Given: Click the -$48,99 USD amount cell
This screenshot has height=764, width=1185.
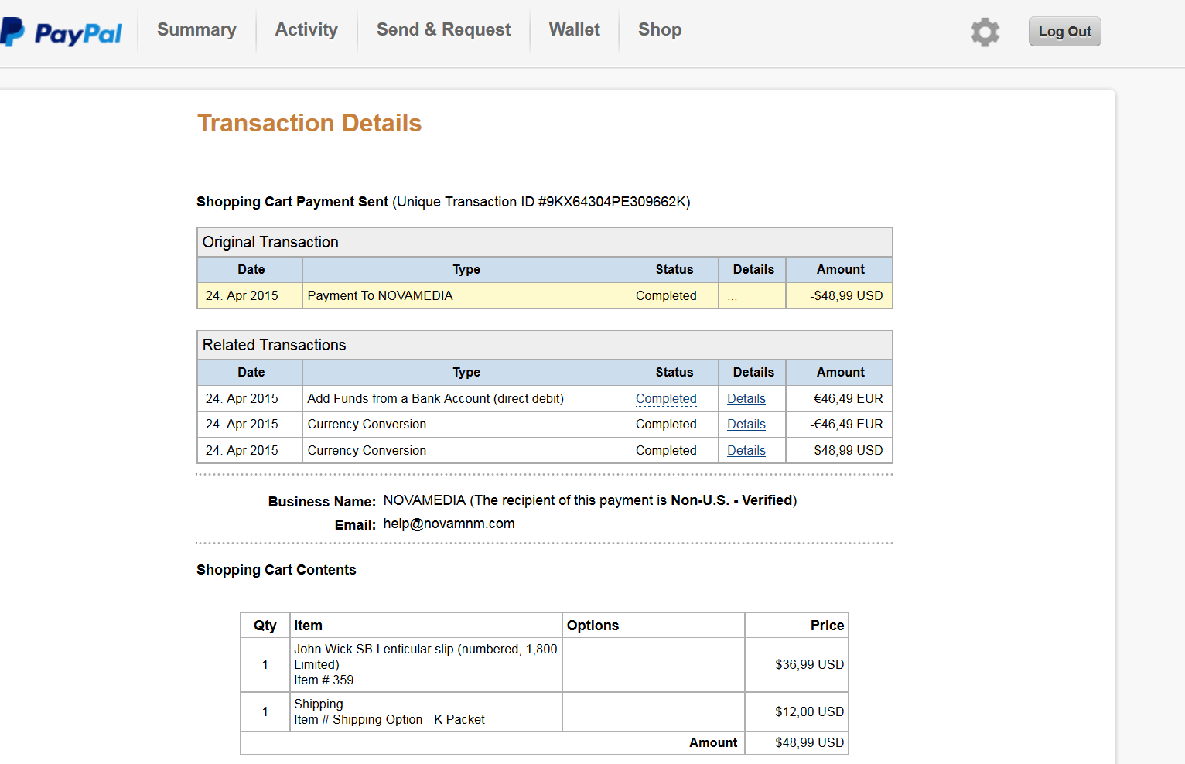Looking at the screenshot, I should click(839, 295).
